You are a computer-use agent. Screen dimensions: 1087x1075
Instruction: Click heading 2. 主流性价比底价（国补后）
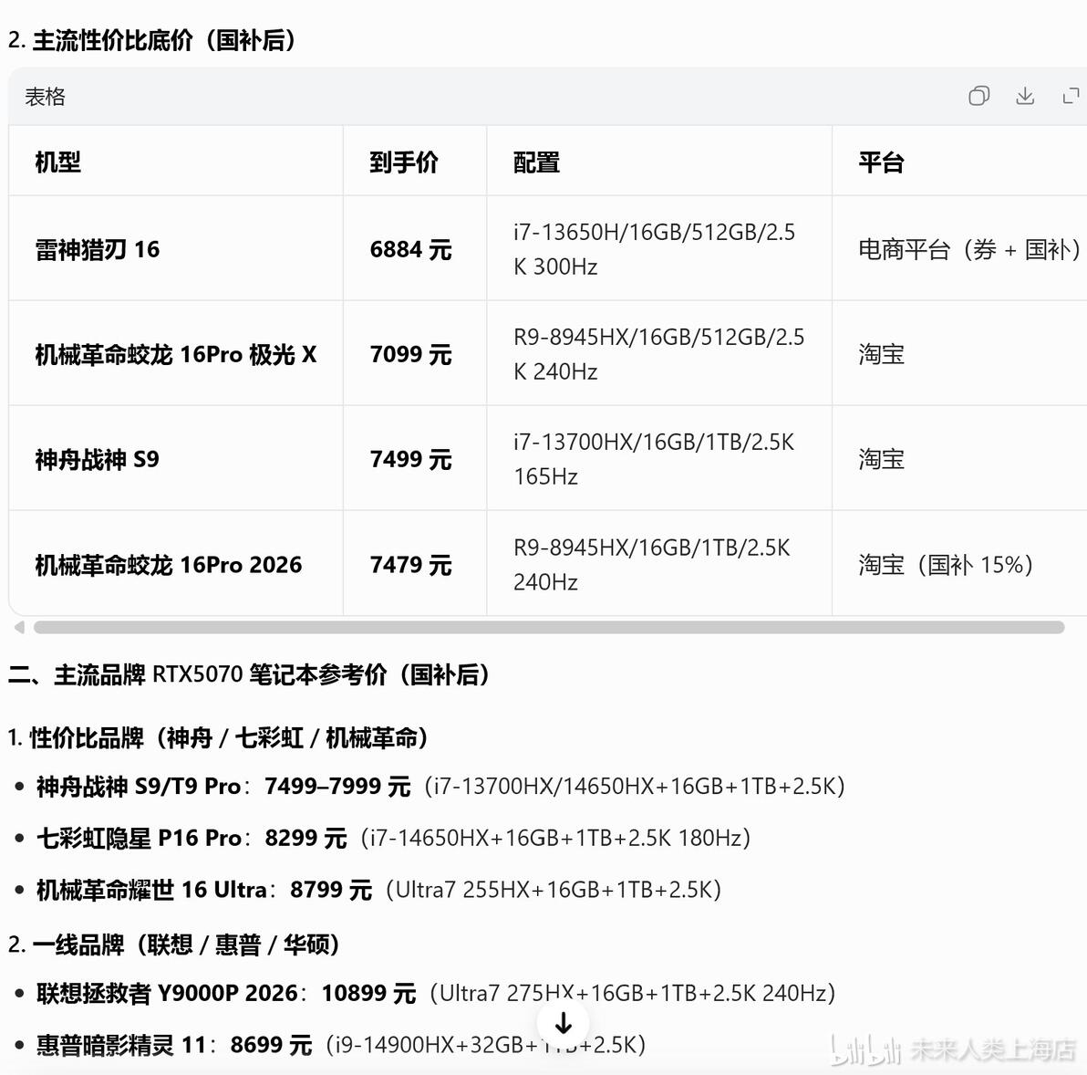(151, 40)
